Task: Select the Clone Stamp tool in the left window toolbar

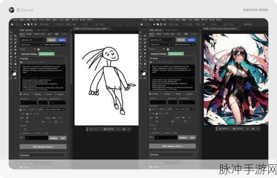Action: tap(15, 47)
